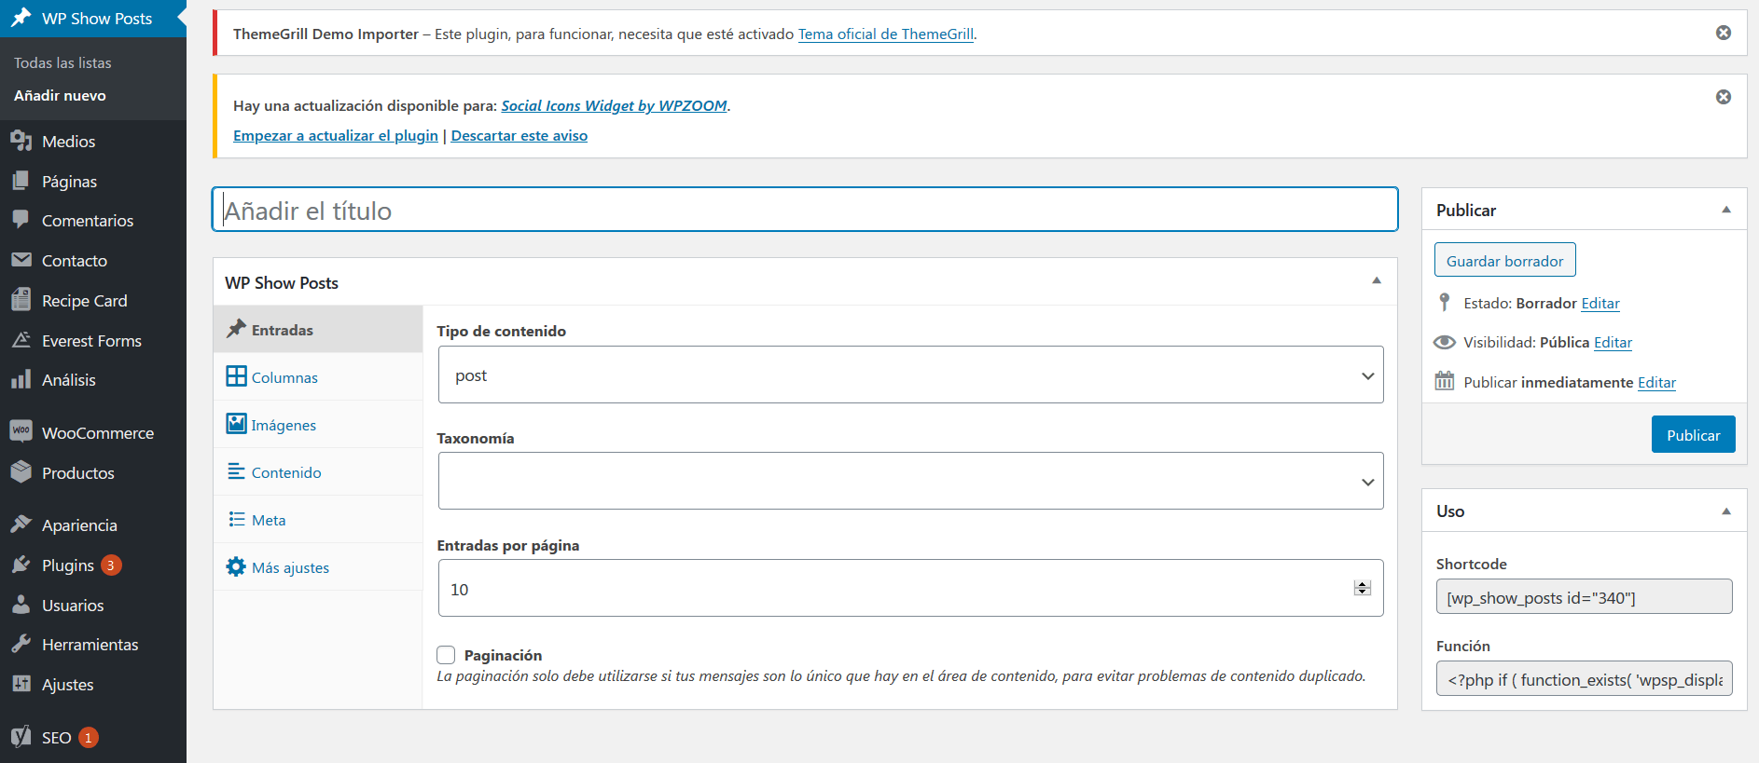
Task: Click the Comentarios speech bubble icon
Action: pos(21,220)
